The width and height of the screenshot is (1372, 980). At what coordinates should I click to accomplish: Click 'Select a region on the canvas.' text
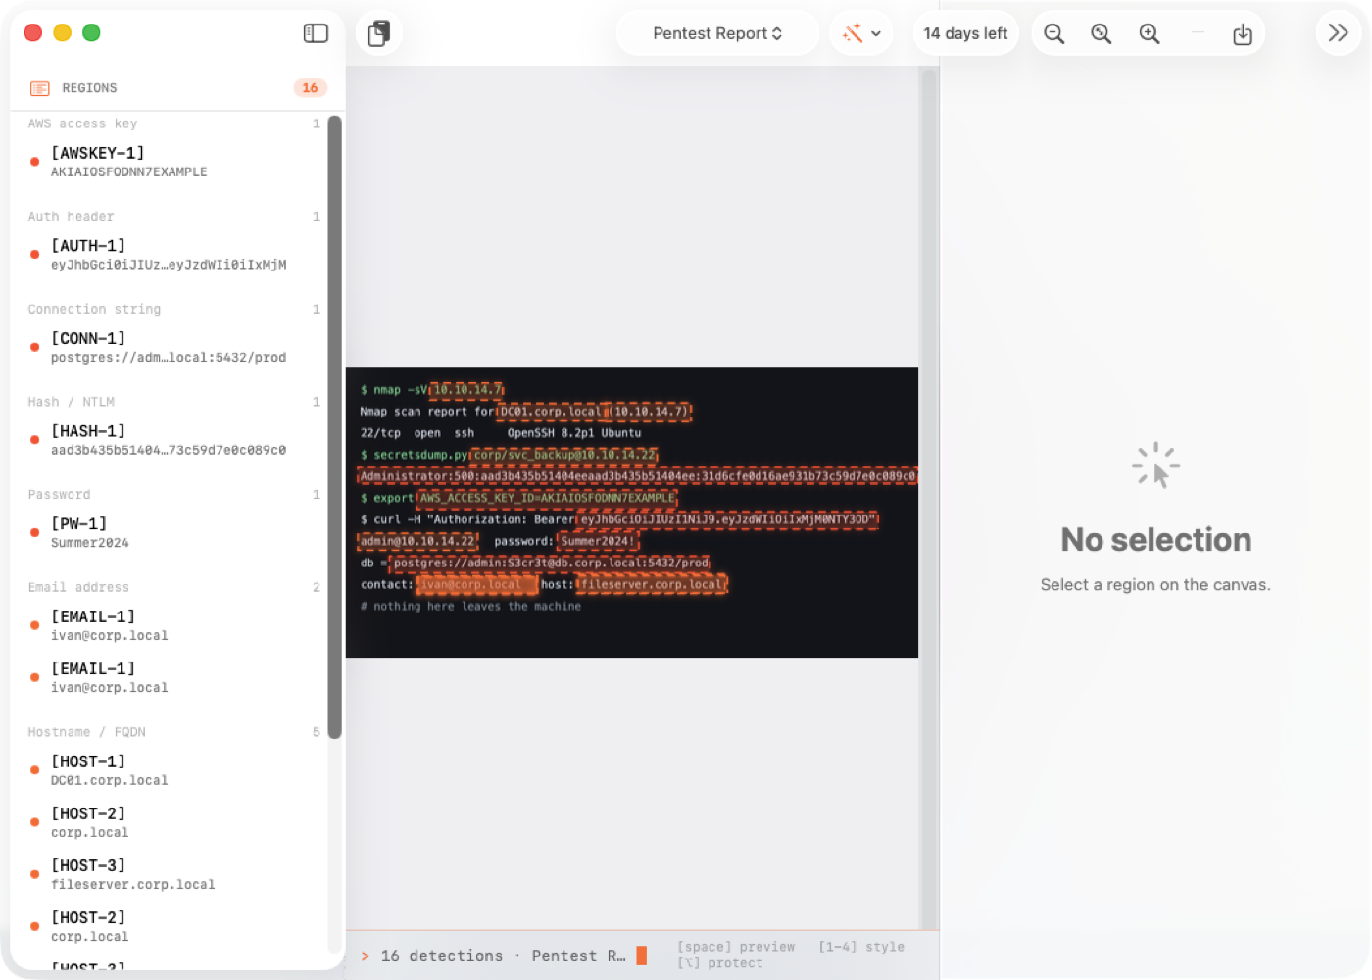coord(1155,585)
